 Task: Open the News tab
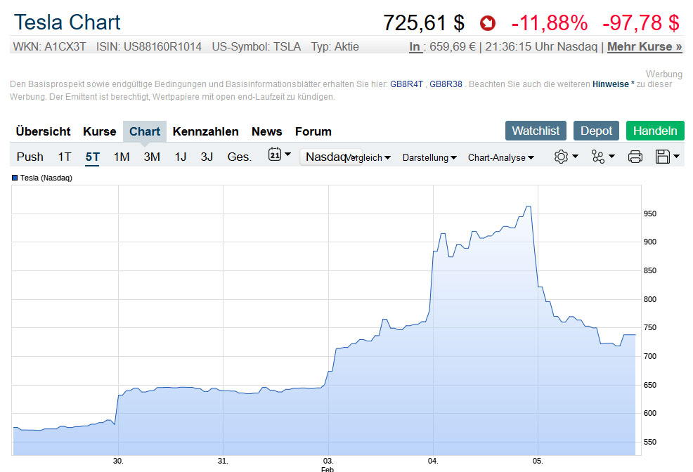point(266,131)
